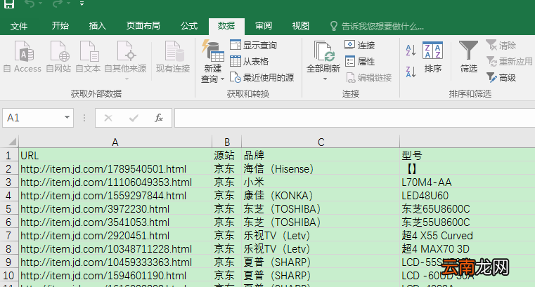Click 清除 filter button
This screenshot has height=287, width=535.
[501, 45]
